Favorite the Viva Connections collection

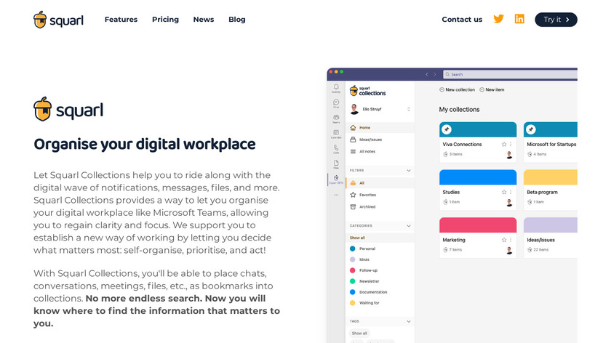coord(504,145)
